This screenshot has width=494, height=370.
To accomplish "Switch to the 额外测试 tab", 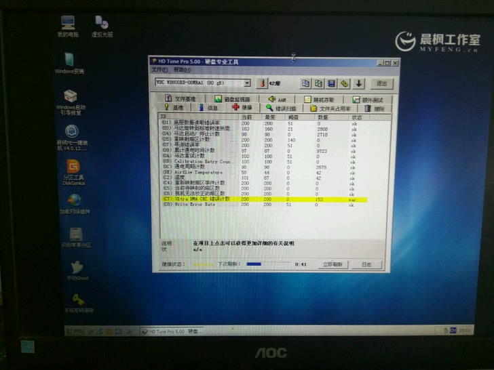I will coord(367,100).
